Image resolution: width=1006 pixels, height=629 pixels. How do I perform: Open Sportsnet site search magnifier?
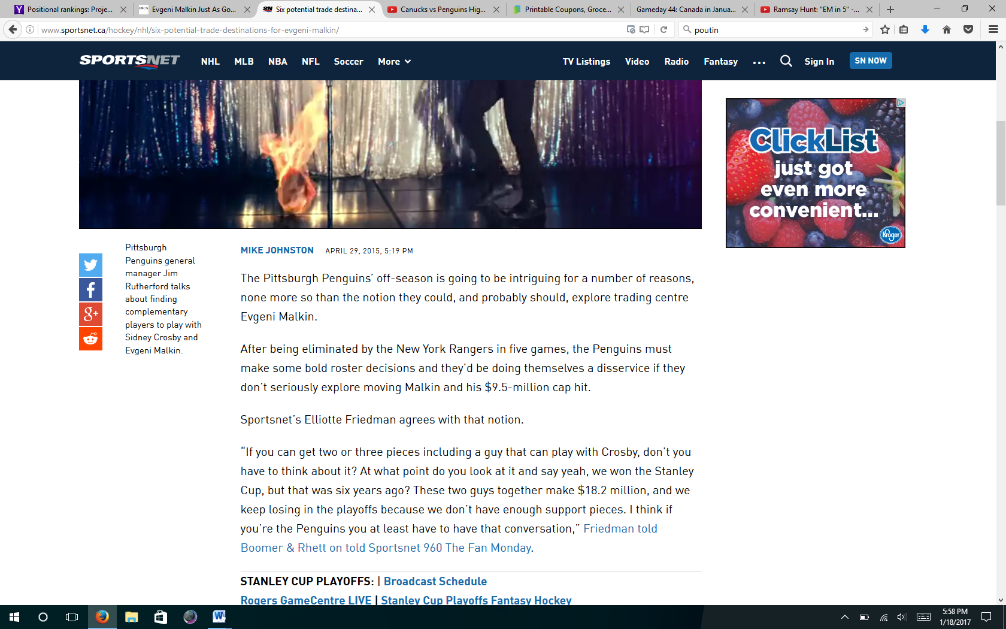786,61
